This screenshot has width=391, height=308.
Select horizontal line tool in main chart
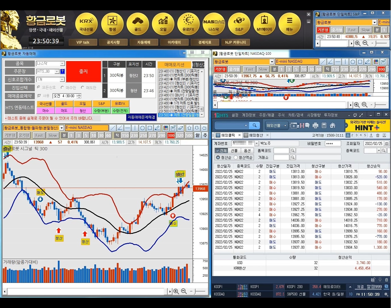tap(128, 128)
